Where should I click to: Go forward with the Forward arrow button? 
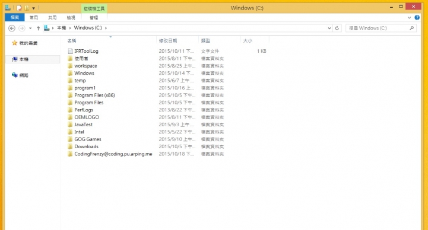22,28
